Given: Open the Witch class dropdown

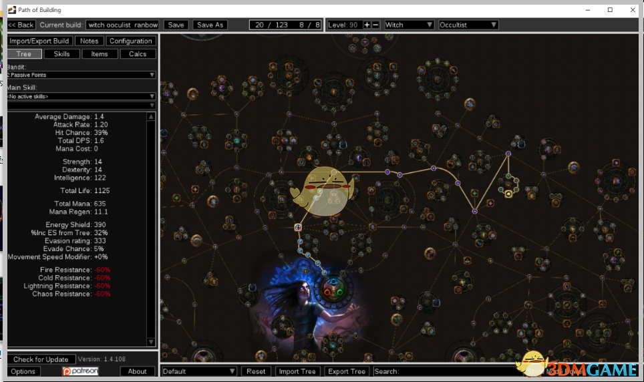Looking at the screenshot, I should pyautogui.click(x=410, y=25).
